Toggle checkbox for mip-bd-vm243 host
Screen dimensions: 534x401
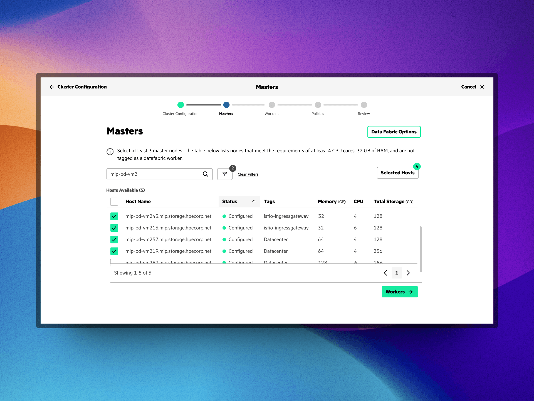coord(115,216)
